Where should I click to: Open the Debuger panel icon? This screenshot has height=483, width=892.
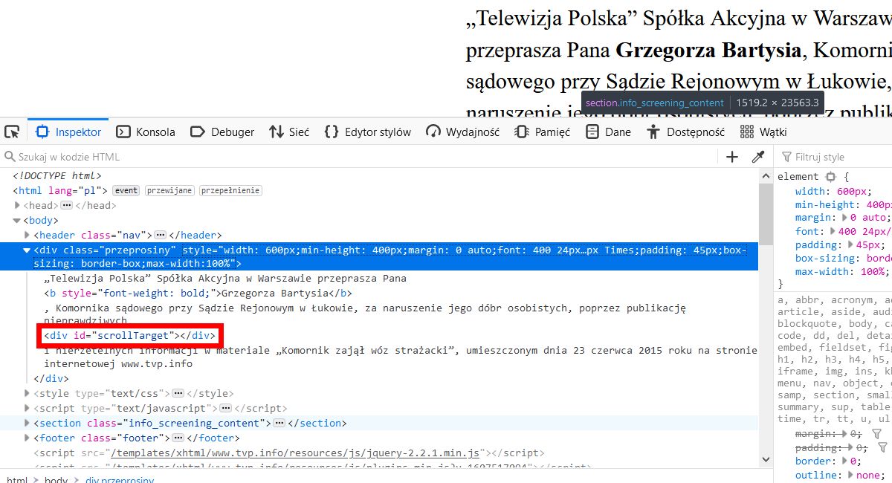click(x=197, y=132)
